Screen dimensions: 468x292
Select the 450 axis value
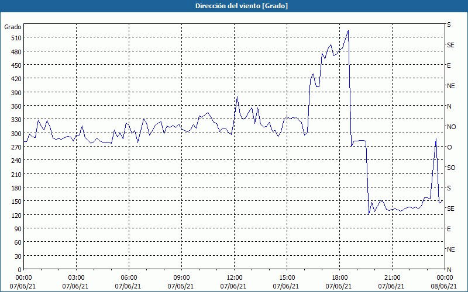(x=16, y=65)
